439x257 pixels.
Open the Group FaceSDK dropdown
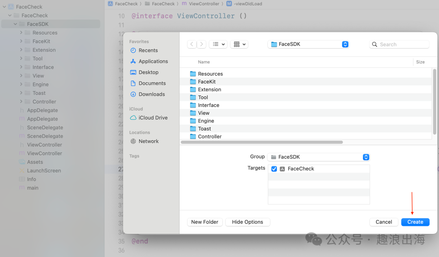tap(319, 157)
